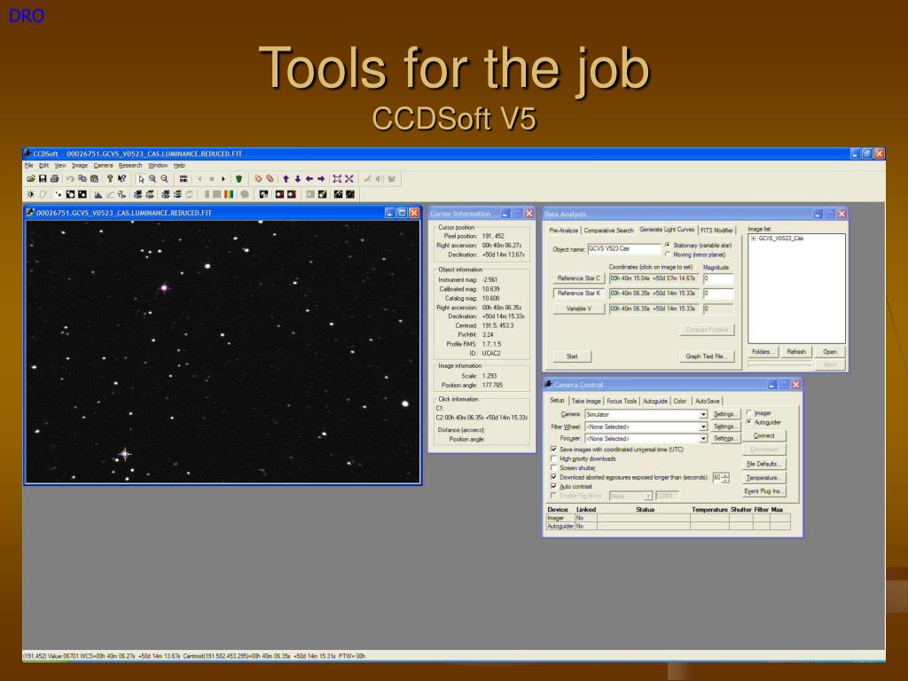Open the Camera menu
The width and height of the screenshot is (908, 681).
click(x=103, y=166)
